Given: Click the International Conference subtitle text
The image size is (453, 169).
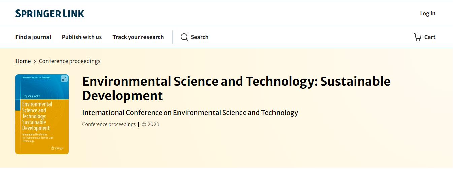Looking at the screenshot, I should pyautogui.click(x=190, y=113).
